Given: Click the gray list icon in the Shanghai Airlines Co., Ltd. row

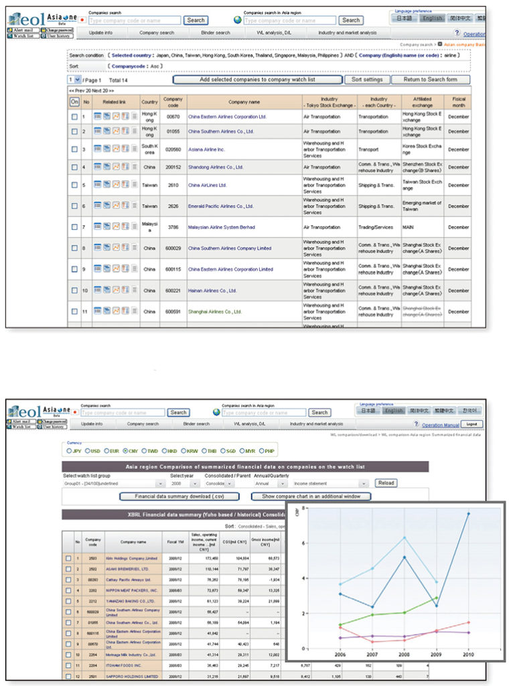Looking at the screenshot, I should point(135,311).
